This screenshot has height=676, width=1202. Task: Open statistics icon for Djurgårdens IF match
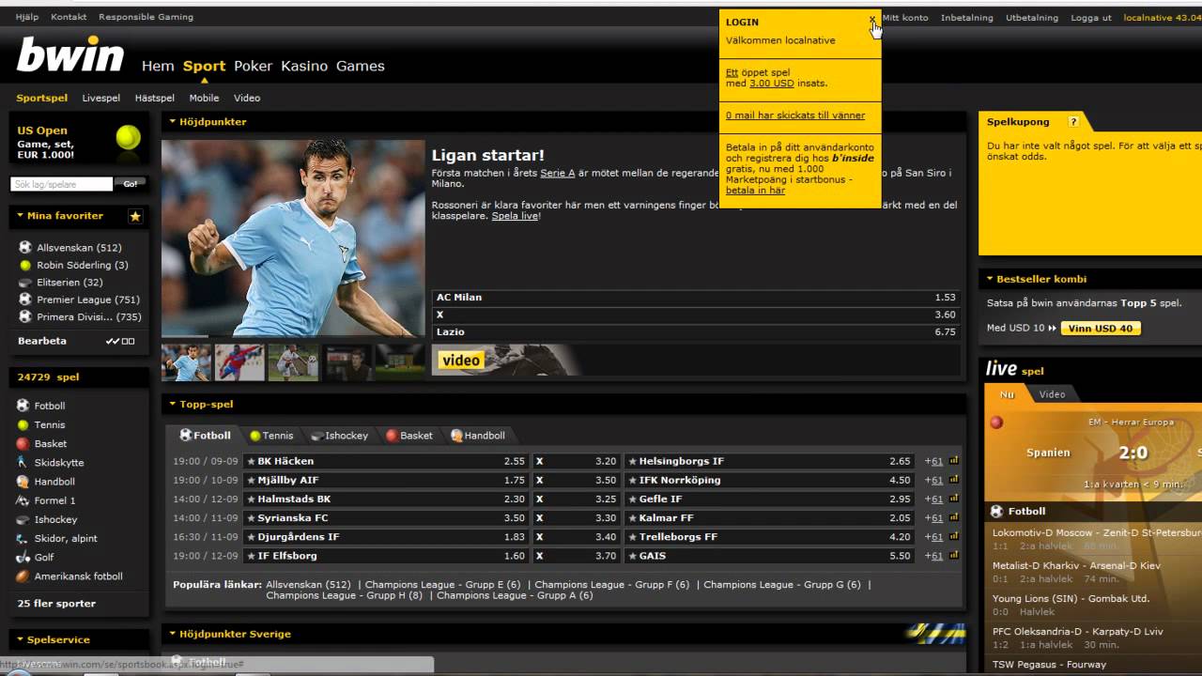point(954,537)
